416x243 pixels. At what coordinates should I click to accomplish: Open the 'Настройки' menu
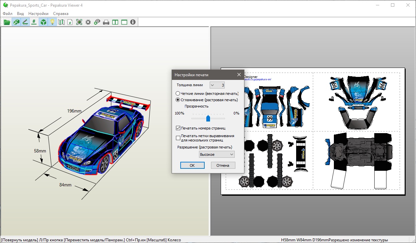38,14
